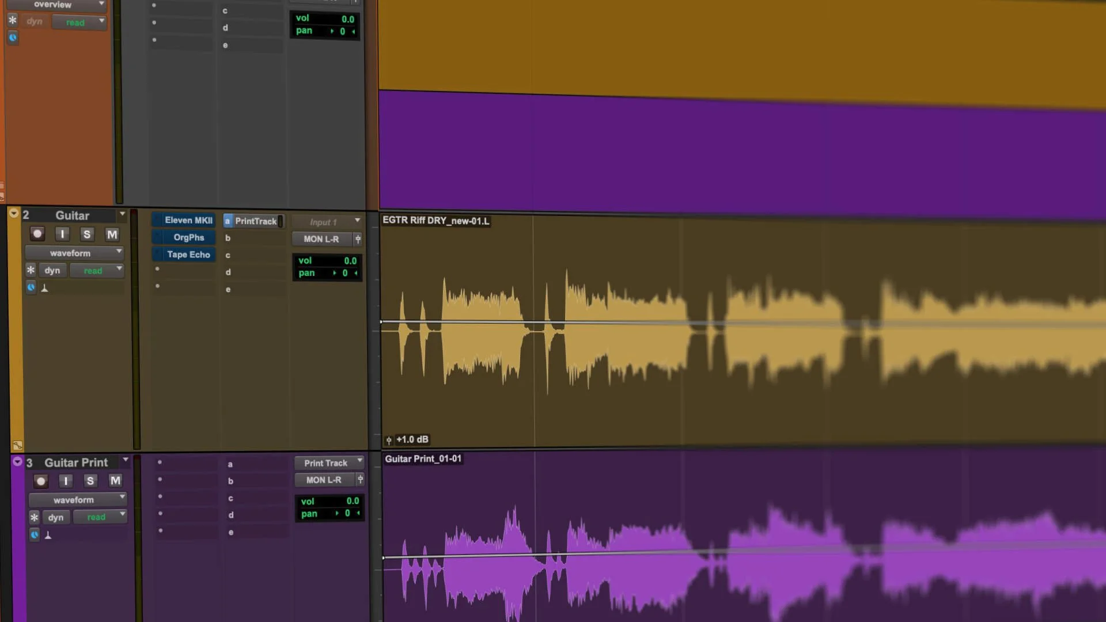This screenshot has height=622, width=1106.
Task: Open the Eleven MKII insert plugin
Action: [188, 221]
